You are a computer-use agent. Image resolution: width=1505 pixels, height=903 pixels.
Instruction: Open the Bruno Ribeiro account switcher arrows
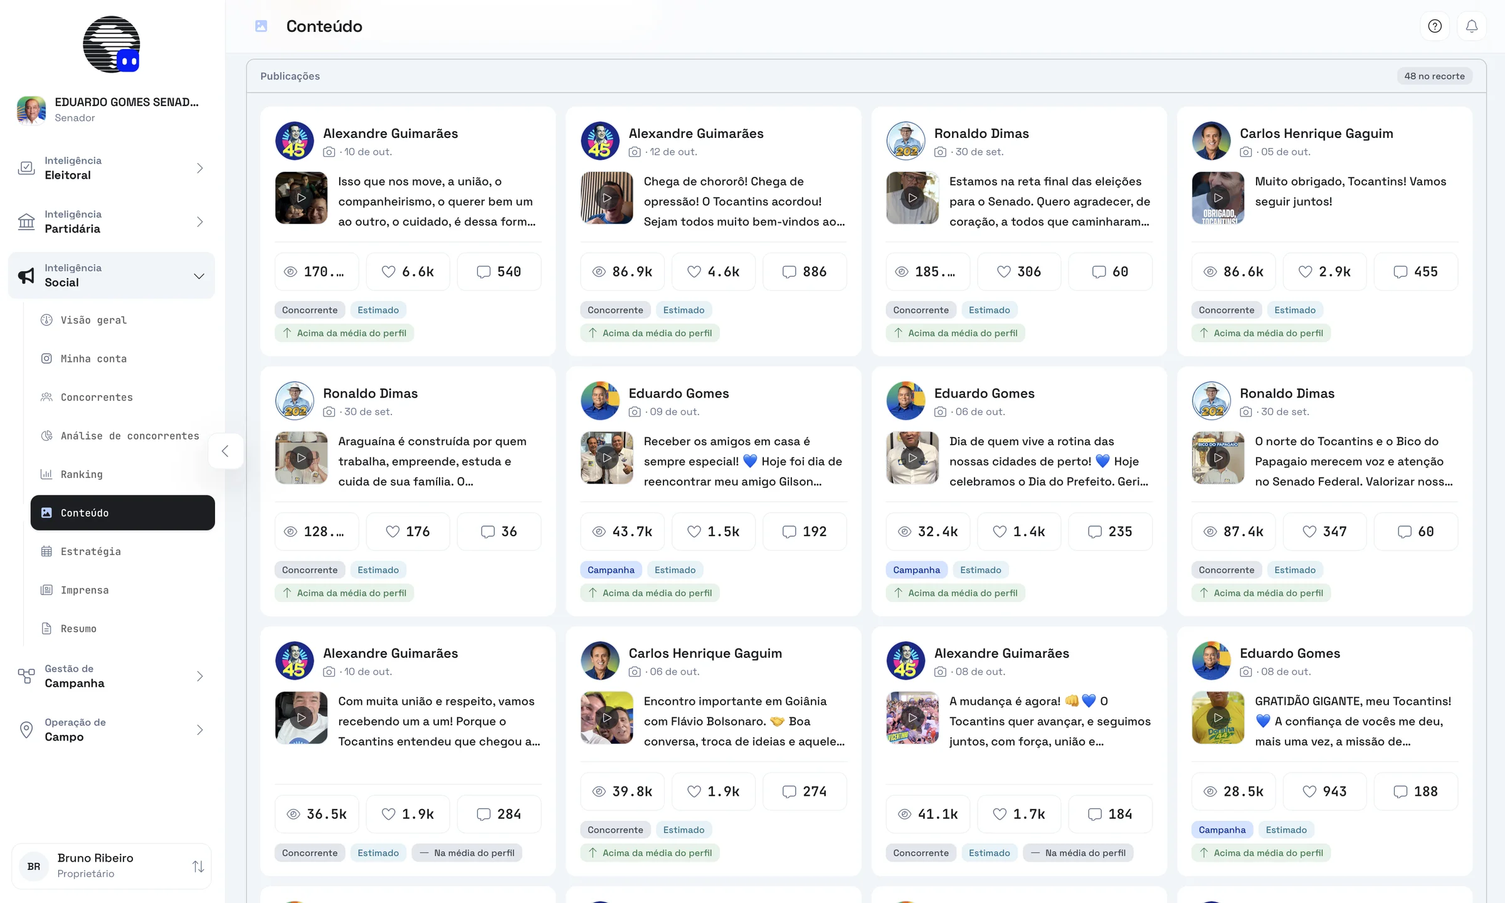pyautogui.click(x=198, y=866)
